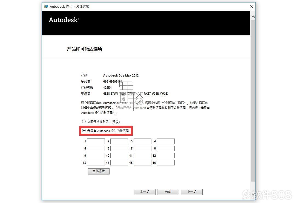Click the '关闭' close button
296x203 pixels.
point(168,192)
